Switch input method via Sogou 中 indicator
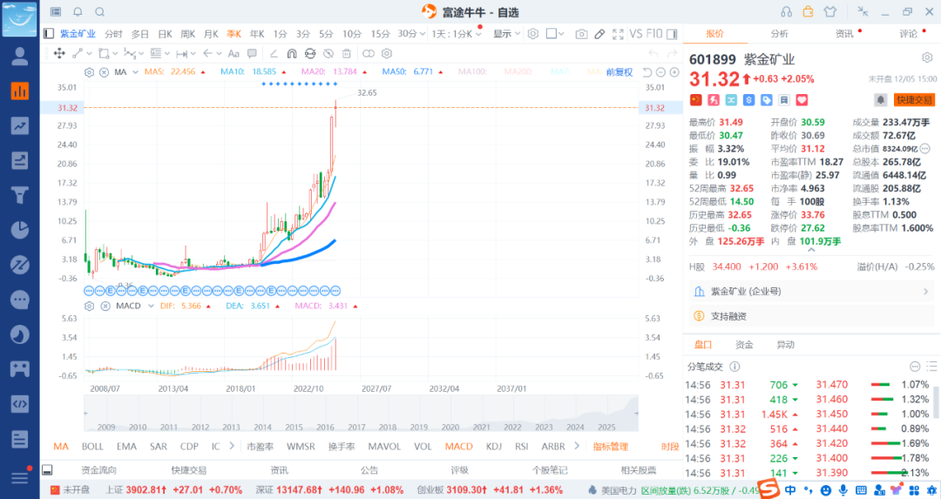941x499 pixels. 791,490
